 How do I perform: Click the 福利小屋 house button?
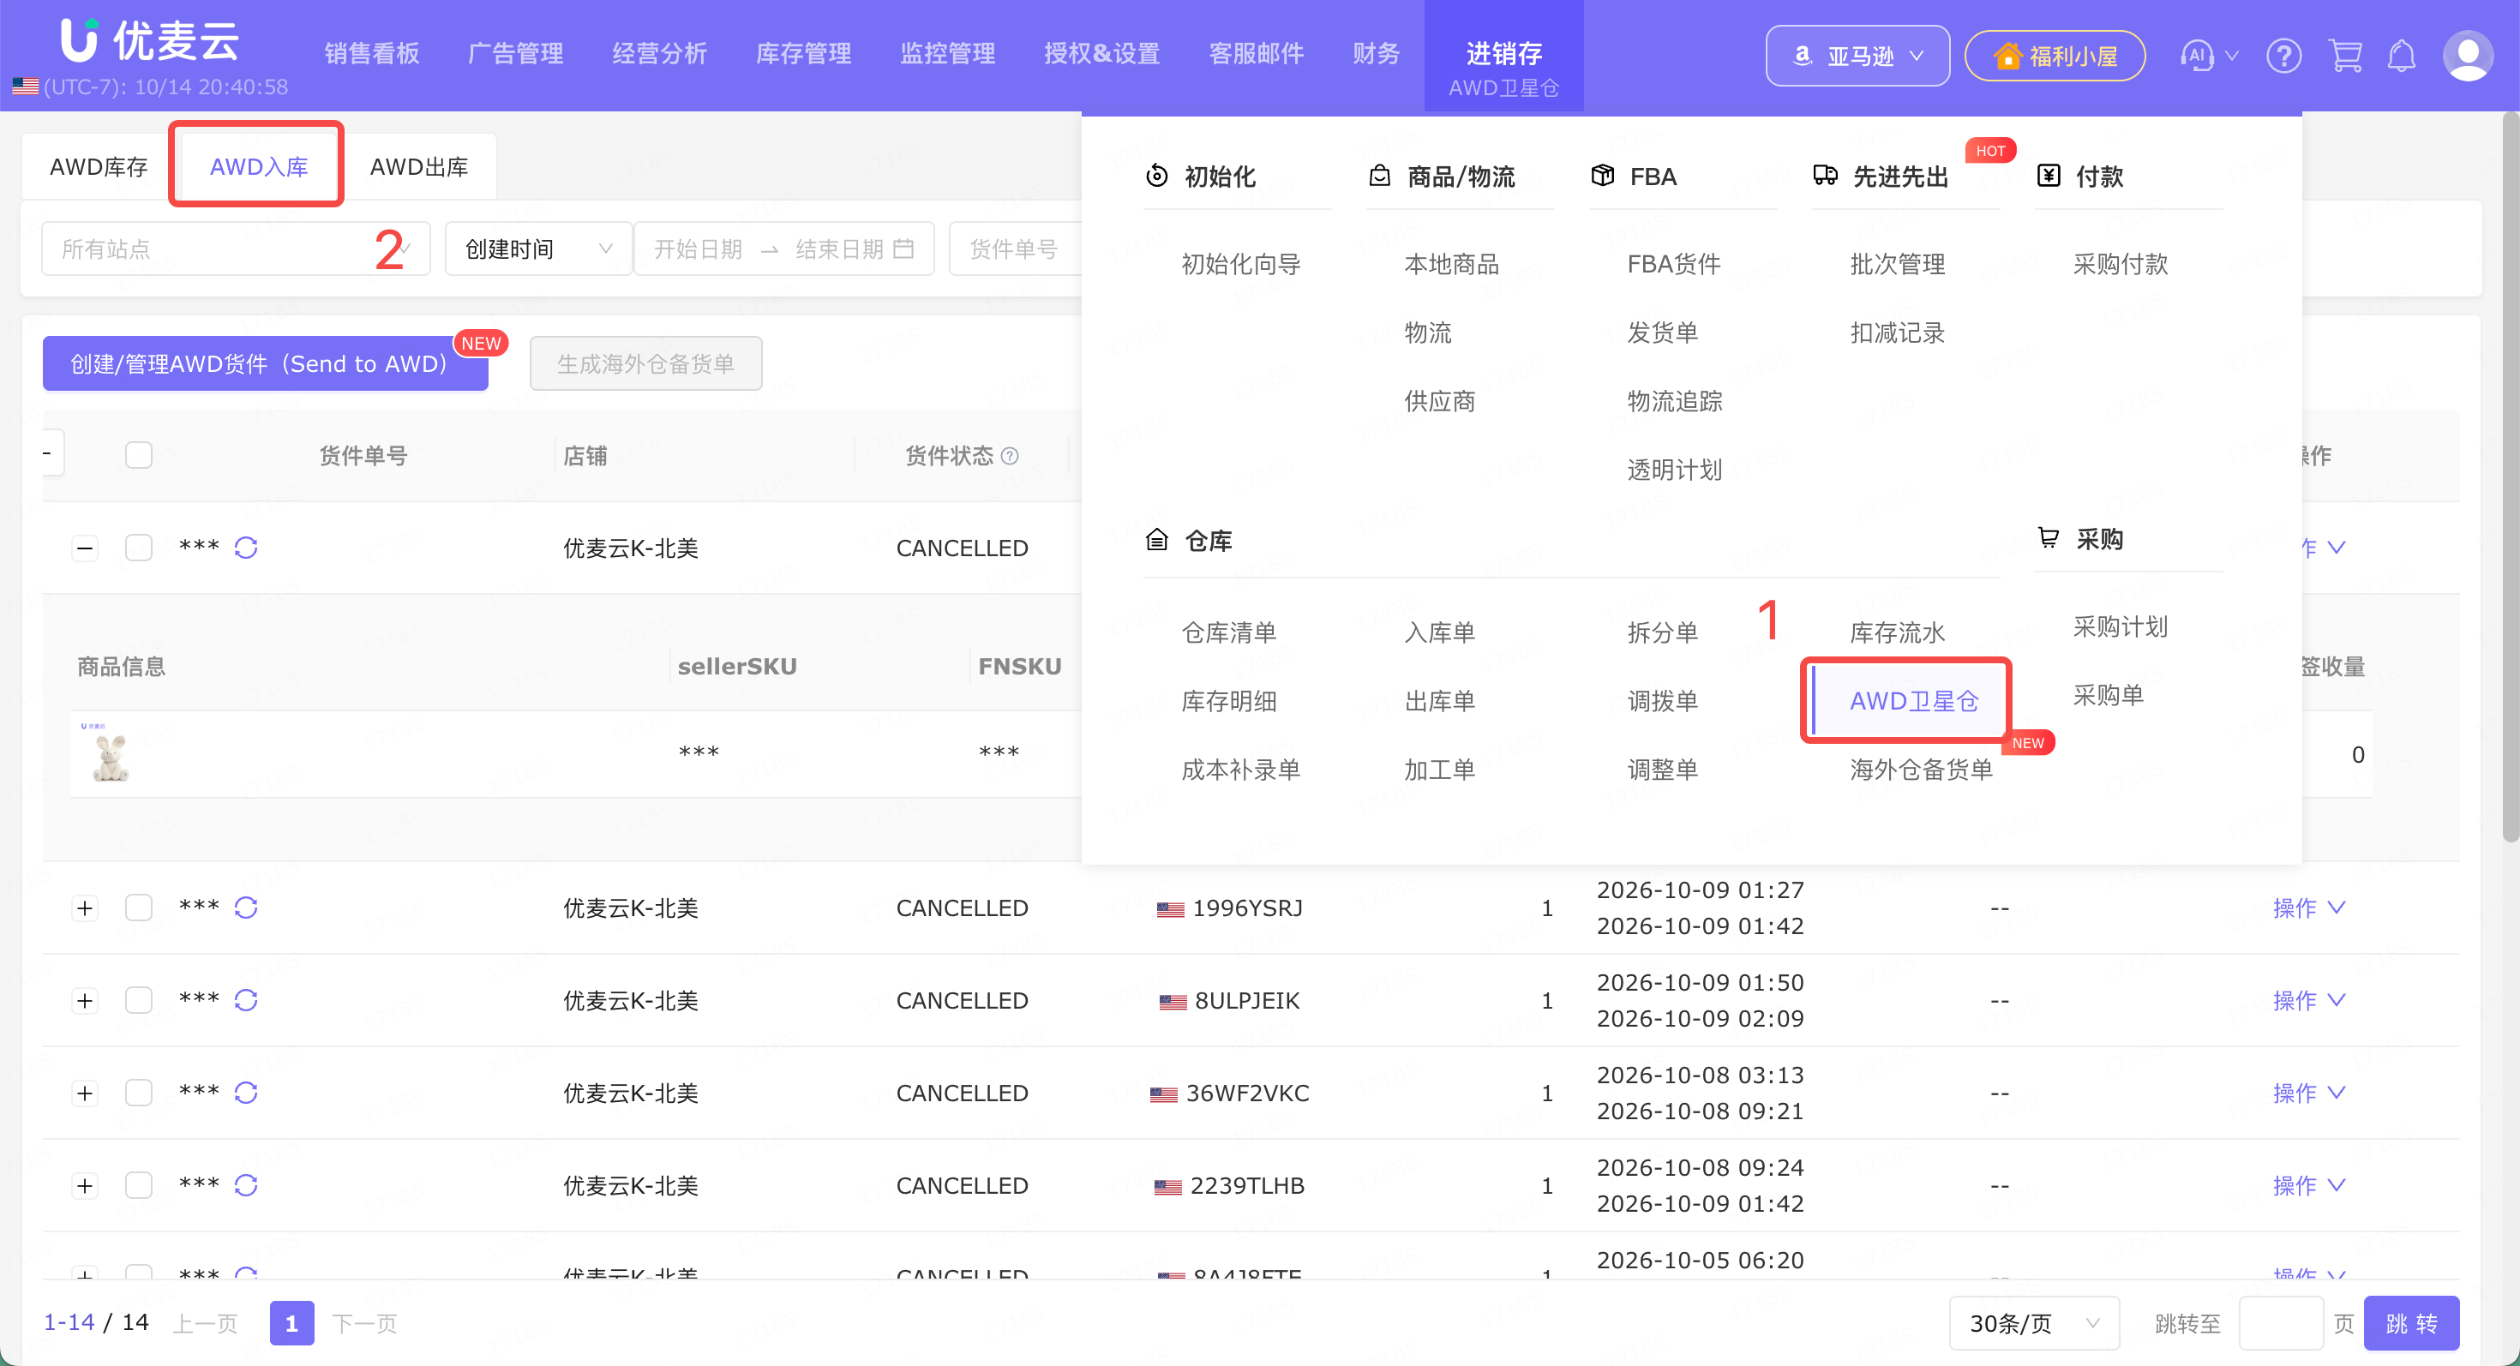2055,56
